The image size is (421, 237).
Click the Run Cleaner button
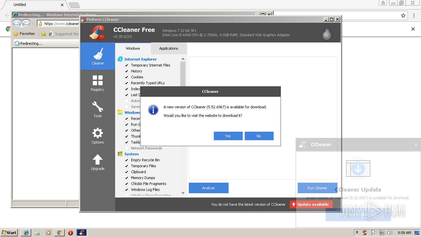317,188
